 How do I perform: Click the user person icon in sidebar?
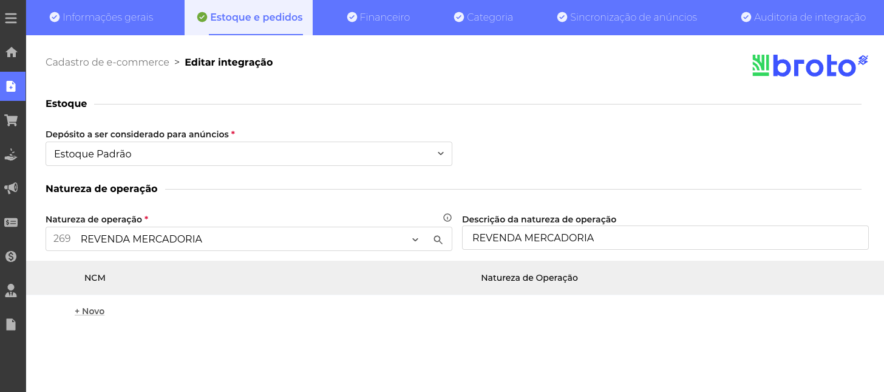[11, 291]
